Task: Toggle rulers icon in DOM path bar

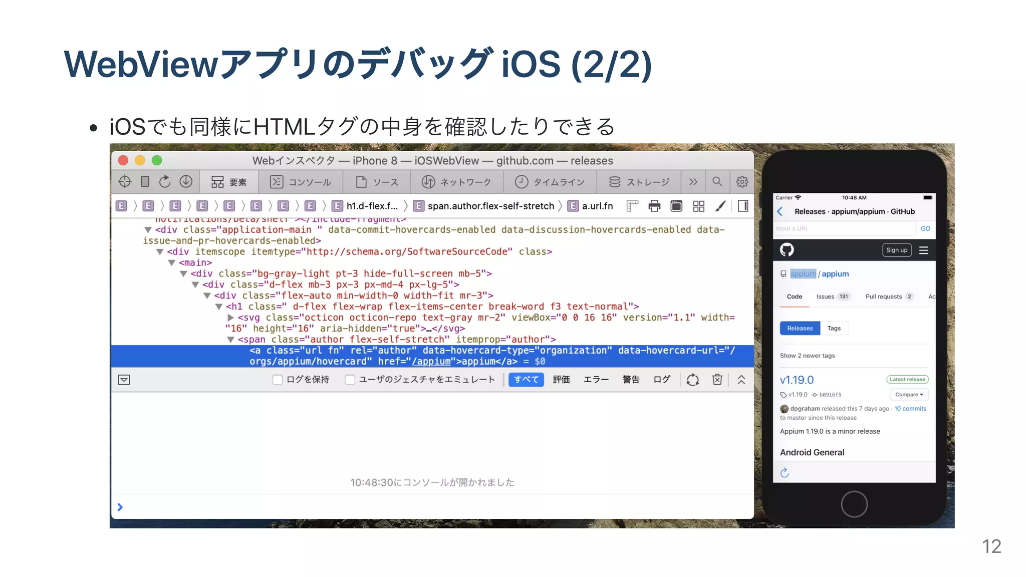Action: click(632, 206)
